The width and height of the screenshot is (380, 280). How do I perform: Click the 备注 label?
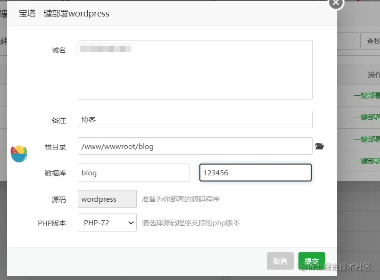[58, 120]
